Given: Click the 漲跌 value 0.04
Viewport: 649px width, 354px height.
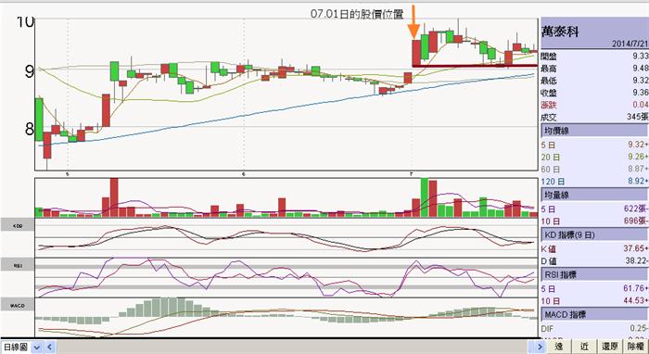Looking at the screenshot, I should tap(640, 105).
